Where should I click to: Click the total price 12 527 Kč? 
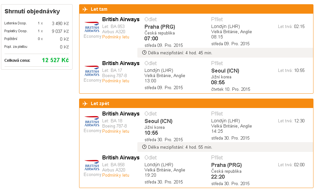click(55, 60)
